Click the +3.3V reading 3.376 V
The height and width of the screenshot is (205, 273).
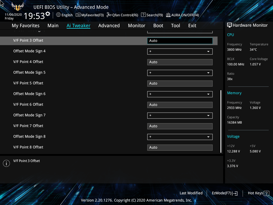tap(232, 166)
